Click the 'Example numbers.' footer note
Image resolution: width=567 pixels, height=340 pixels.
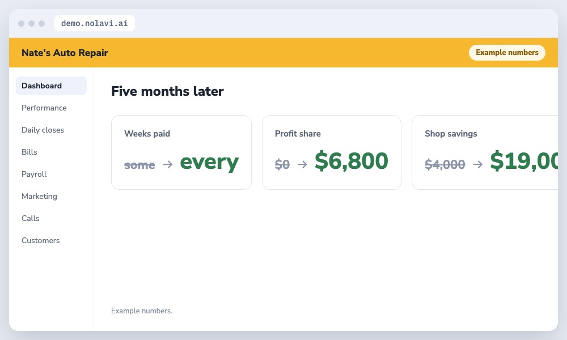(142, 311)
